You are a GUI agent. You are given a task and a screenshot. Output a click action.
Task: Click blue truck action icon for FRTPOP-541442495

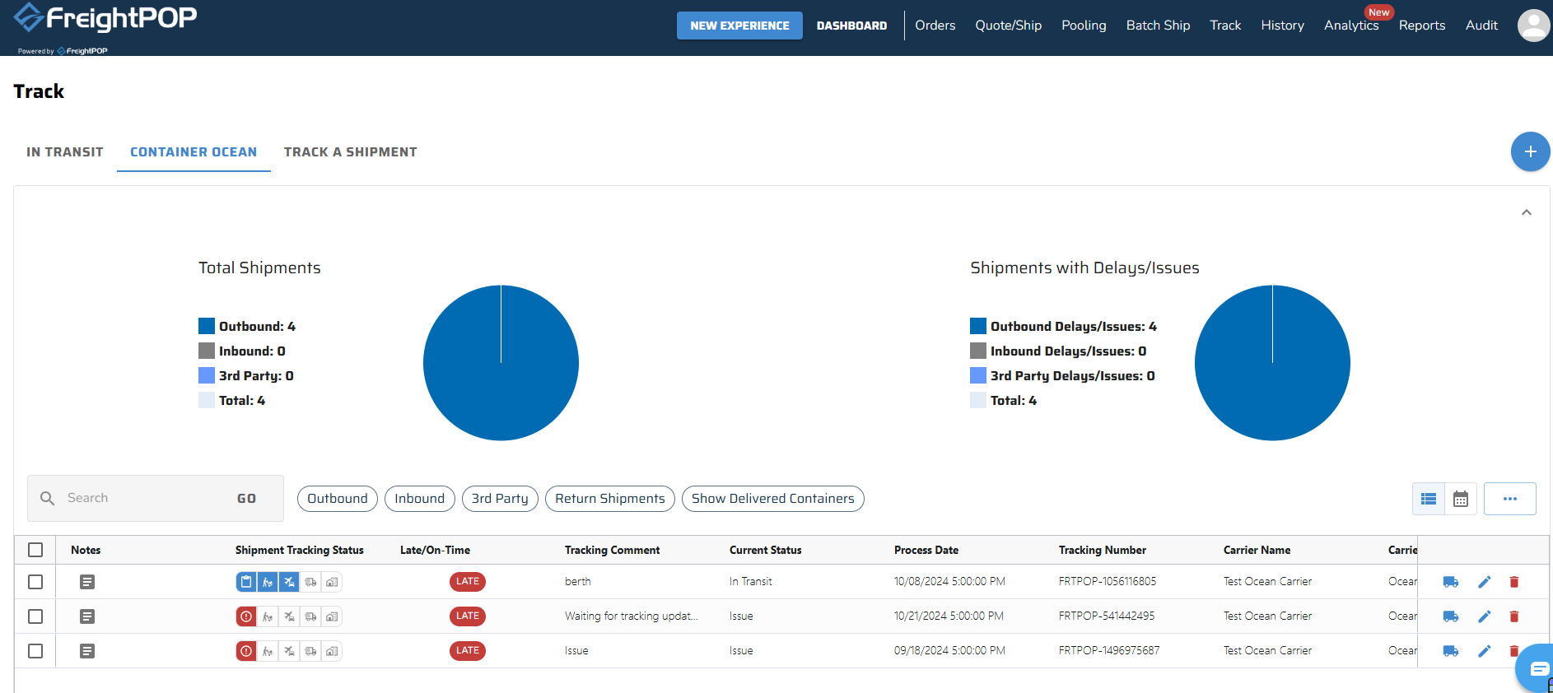(x=1451, y=616)
